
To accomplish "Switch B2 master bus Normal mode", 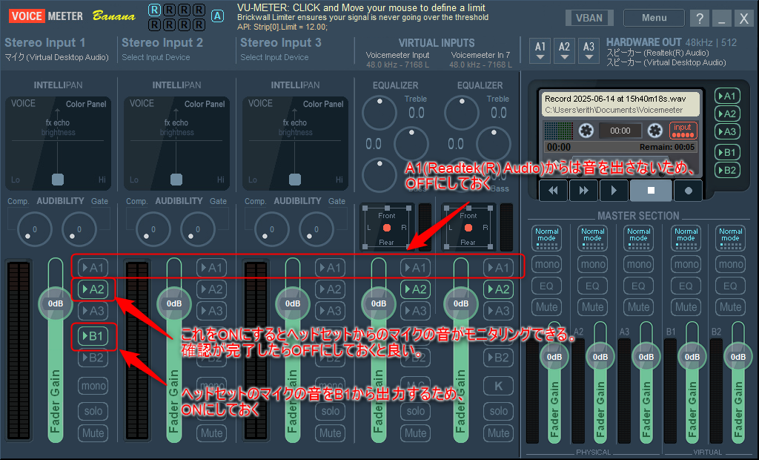I will 730,238.
